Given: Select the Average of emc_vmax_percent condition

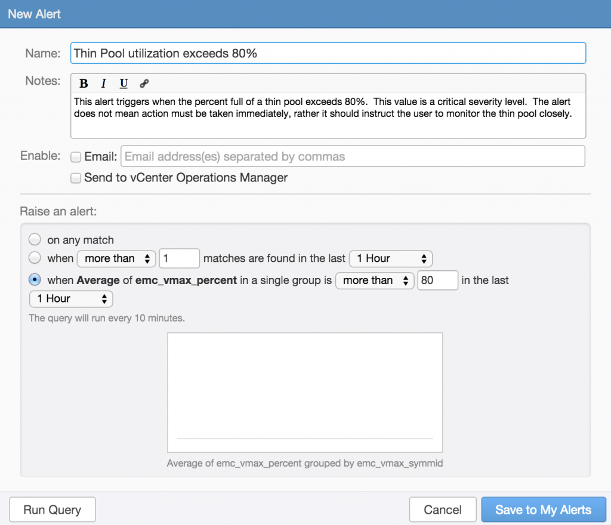Looking at the screenshot, I should point(35,280).
